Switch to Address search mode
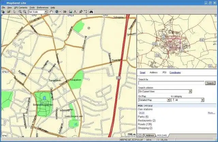Image resolution: width=218 pixels, height=142 pixels. tap(154, 73)
